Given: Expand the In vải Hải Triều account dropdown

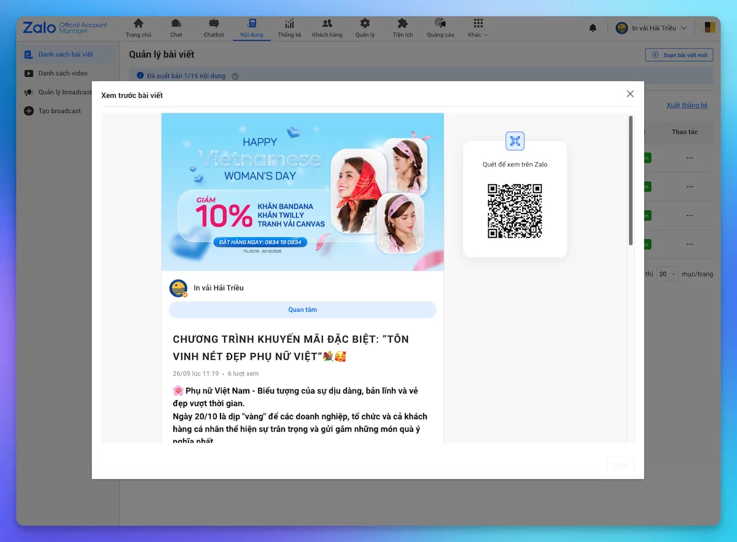Looking at the screenshot, I should (651, 28).
